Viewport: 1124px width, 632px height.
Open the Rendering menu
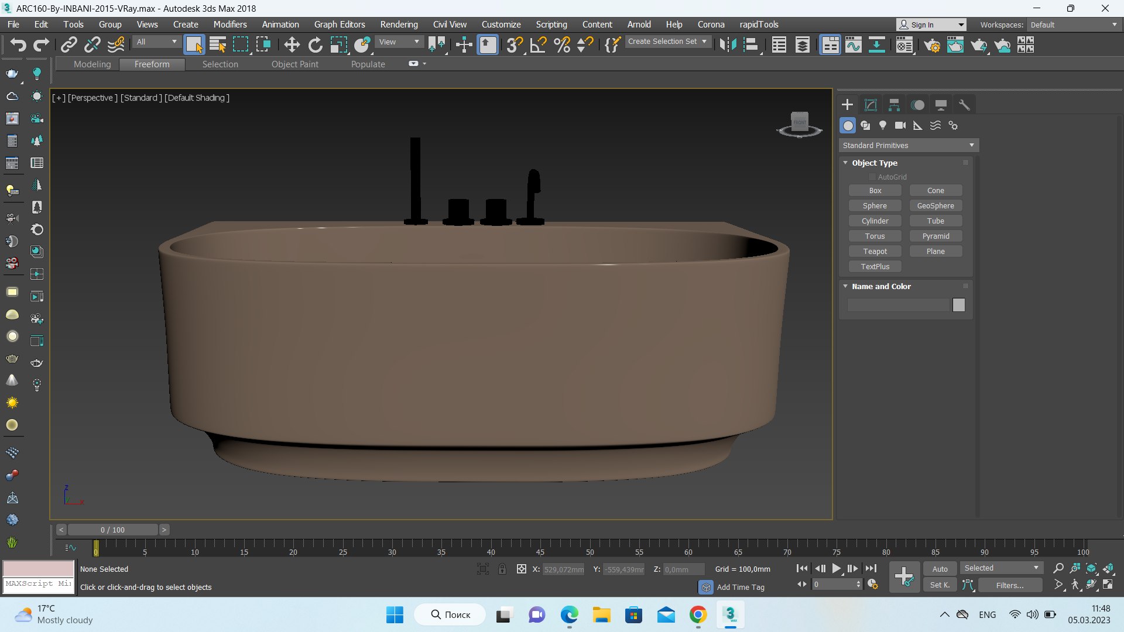click(x=399, y=25)
